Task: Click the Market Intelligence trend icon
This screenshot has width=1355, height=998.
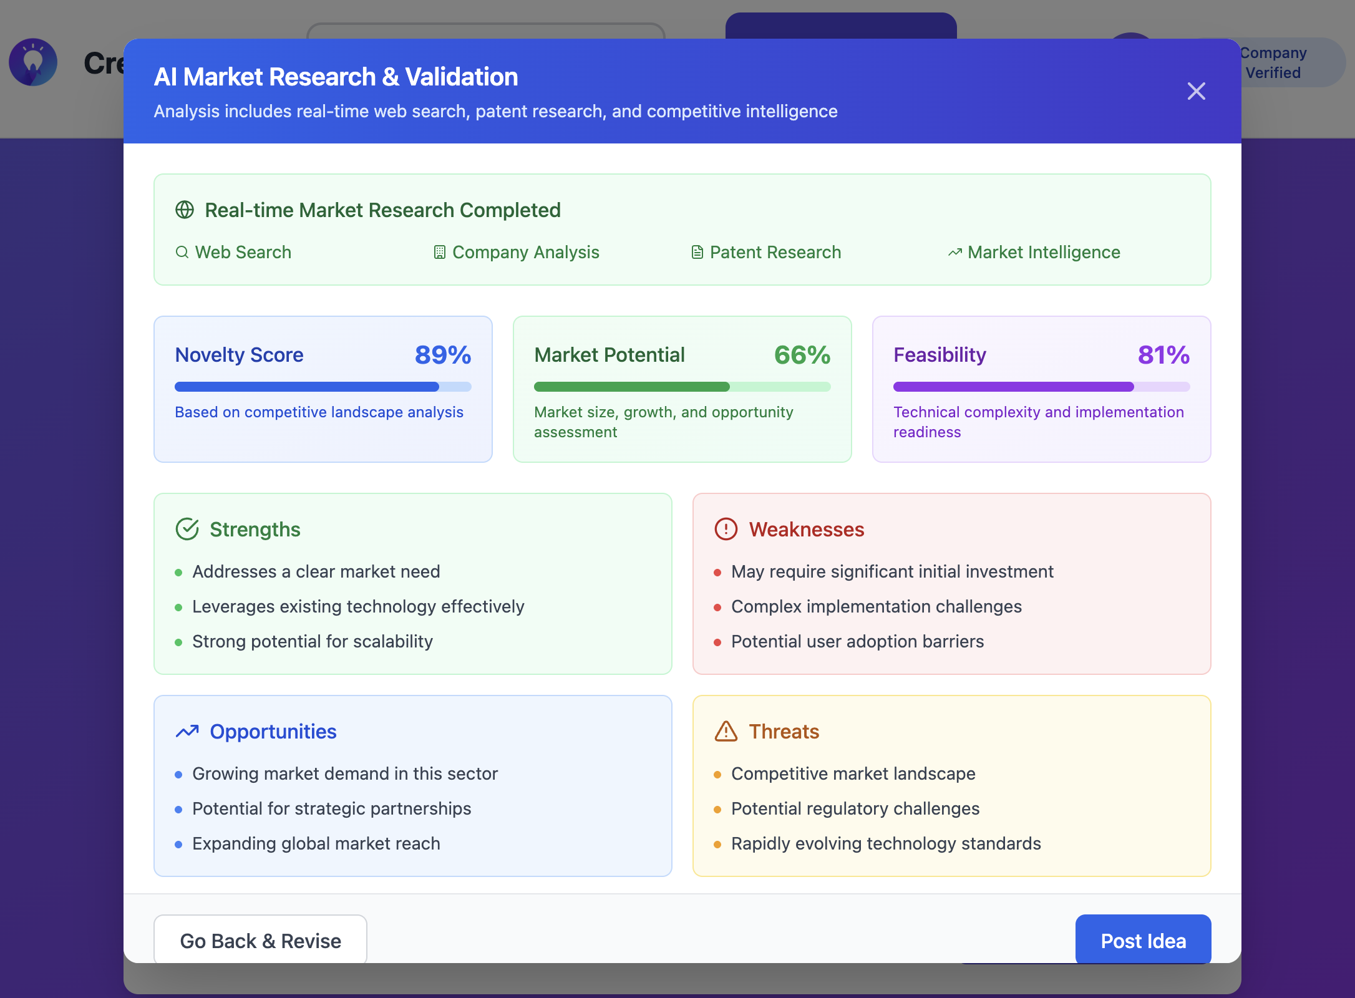Action: 954,252
